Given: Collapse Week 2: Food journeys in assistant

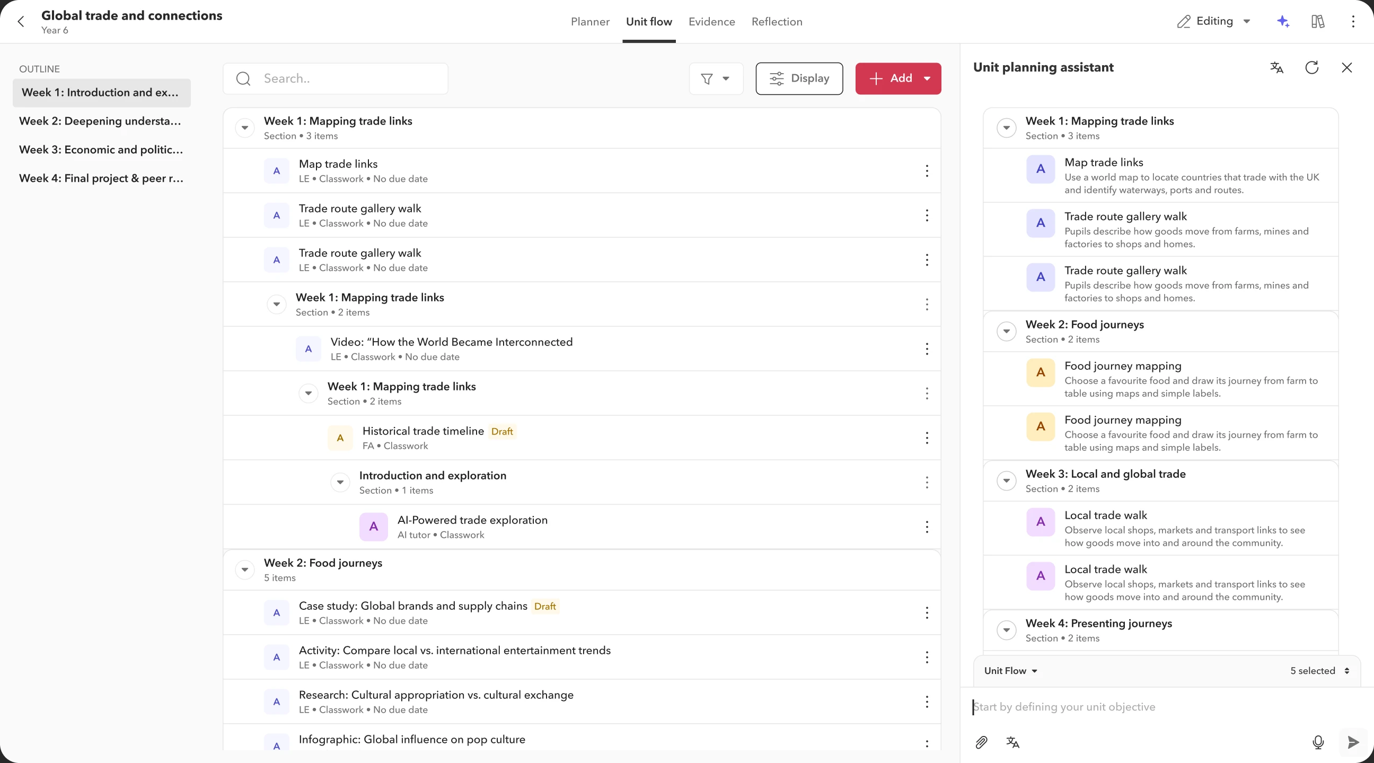Looking at the screenshot, I should (x=1006, y=332).
